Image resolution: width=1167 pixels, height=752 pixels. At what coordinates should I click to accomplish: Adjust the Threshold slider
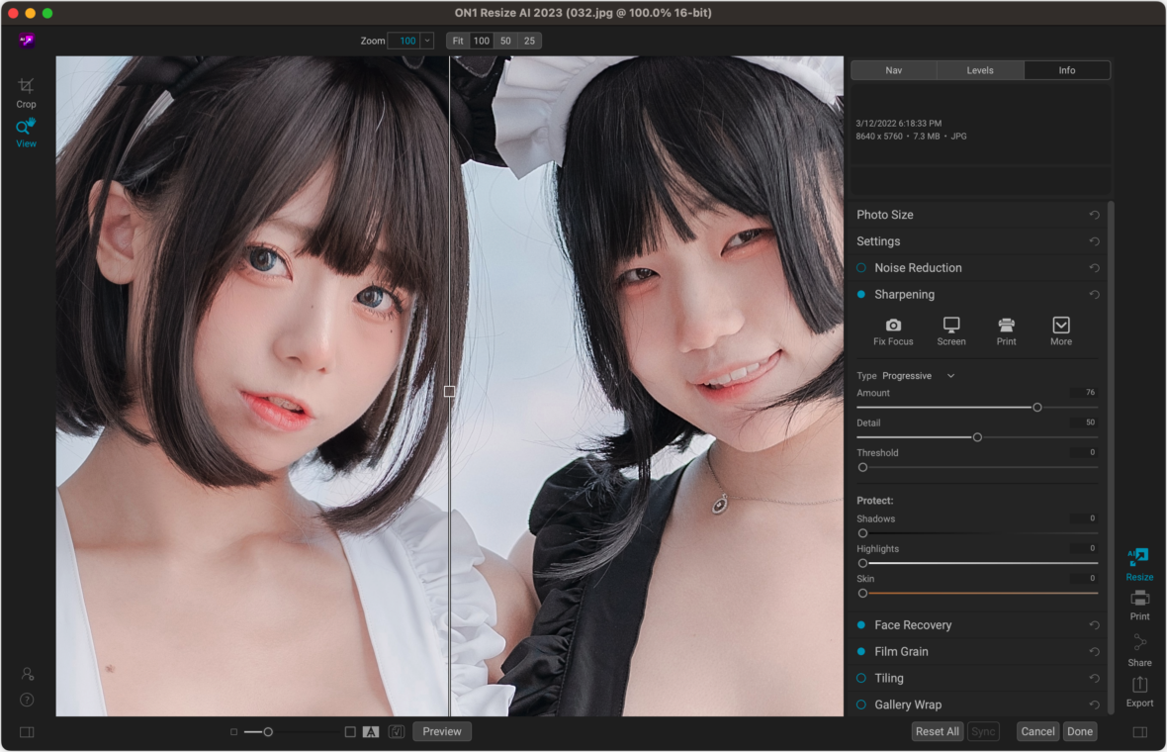[x=862, y=468]
